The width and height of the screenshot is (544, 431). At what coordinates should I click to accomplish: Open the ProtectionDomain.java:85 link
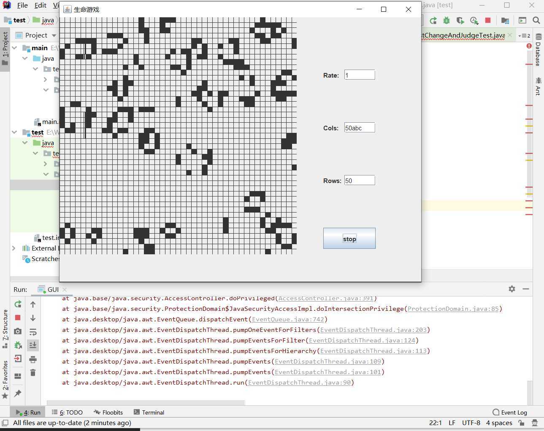pyautogui.click(x=453, y=309)
